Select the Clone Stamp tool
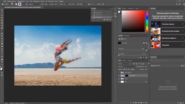 click(x=2, y=34)
